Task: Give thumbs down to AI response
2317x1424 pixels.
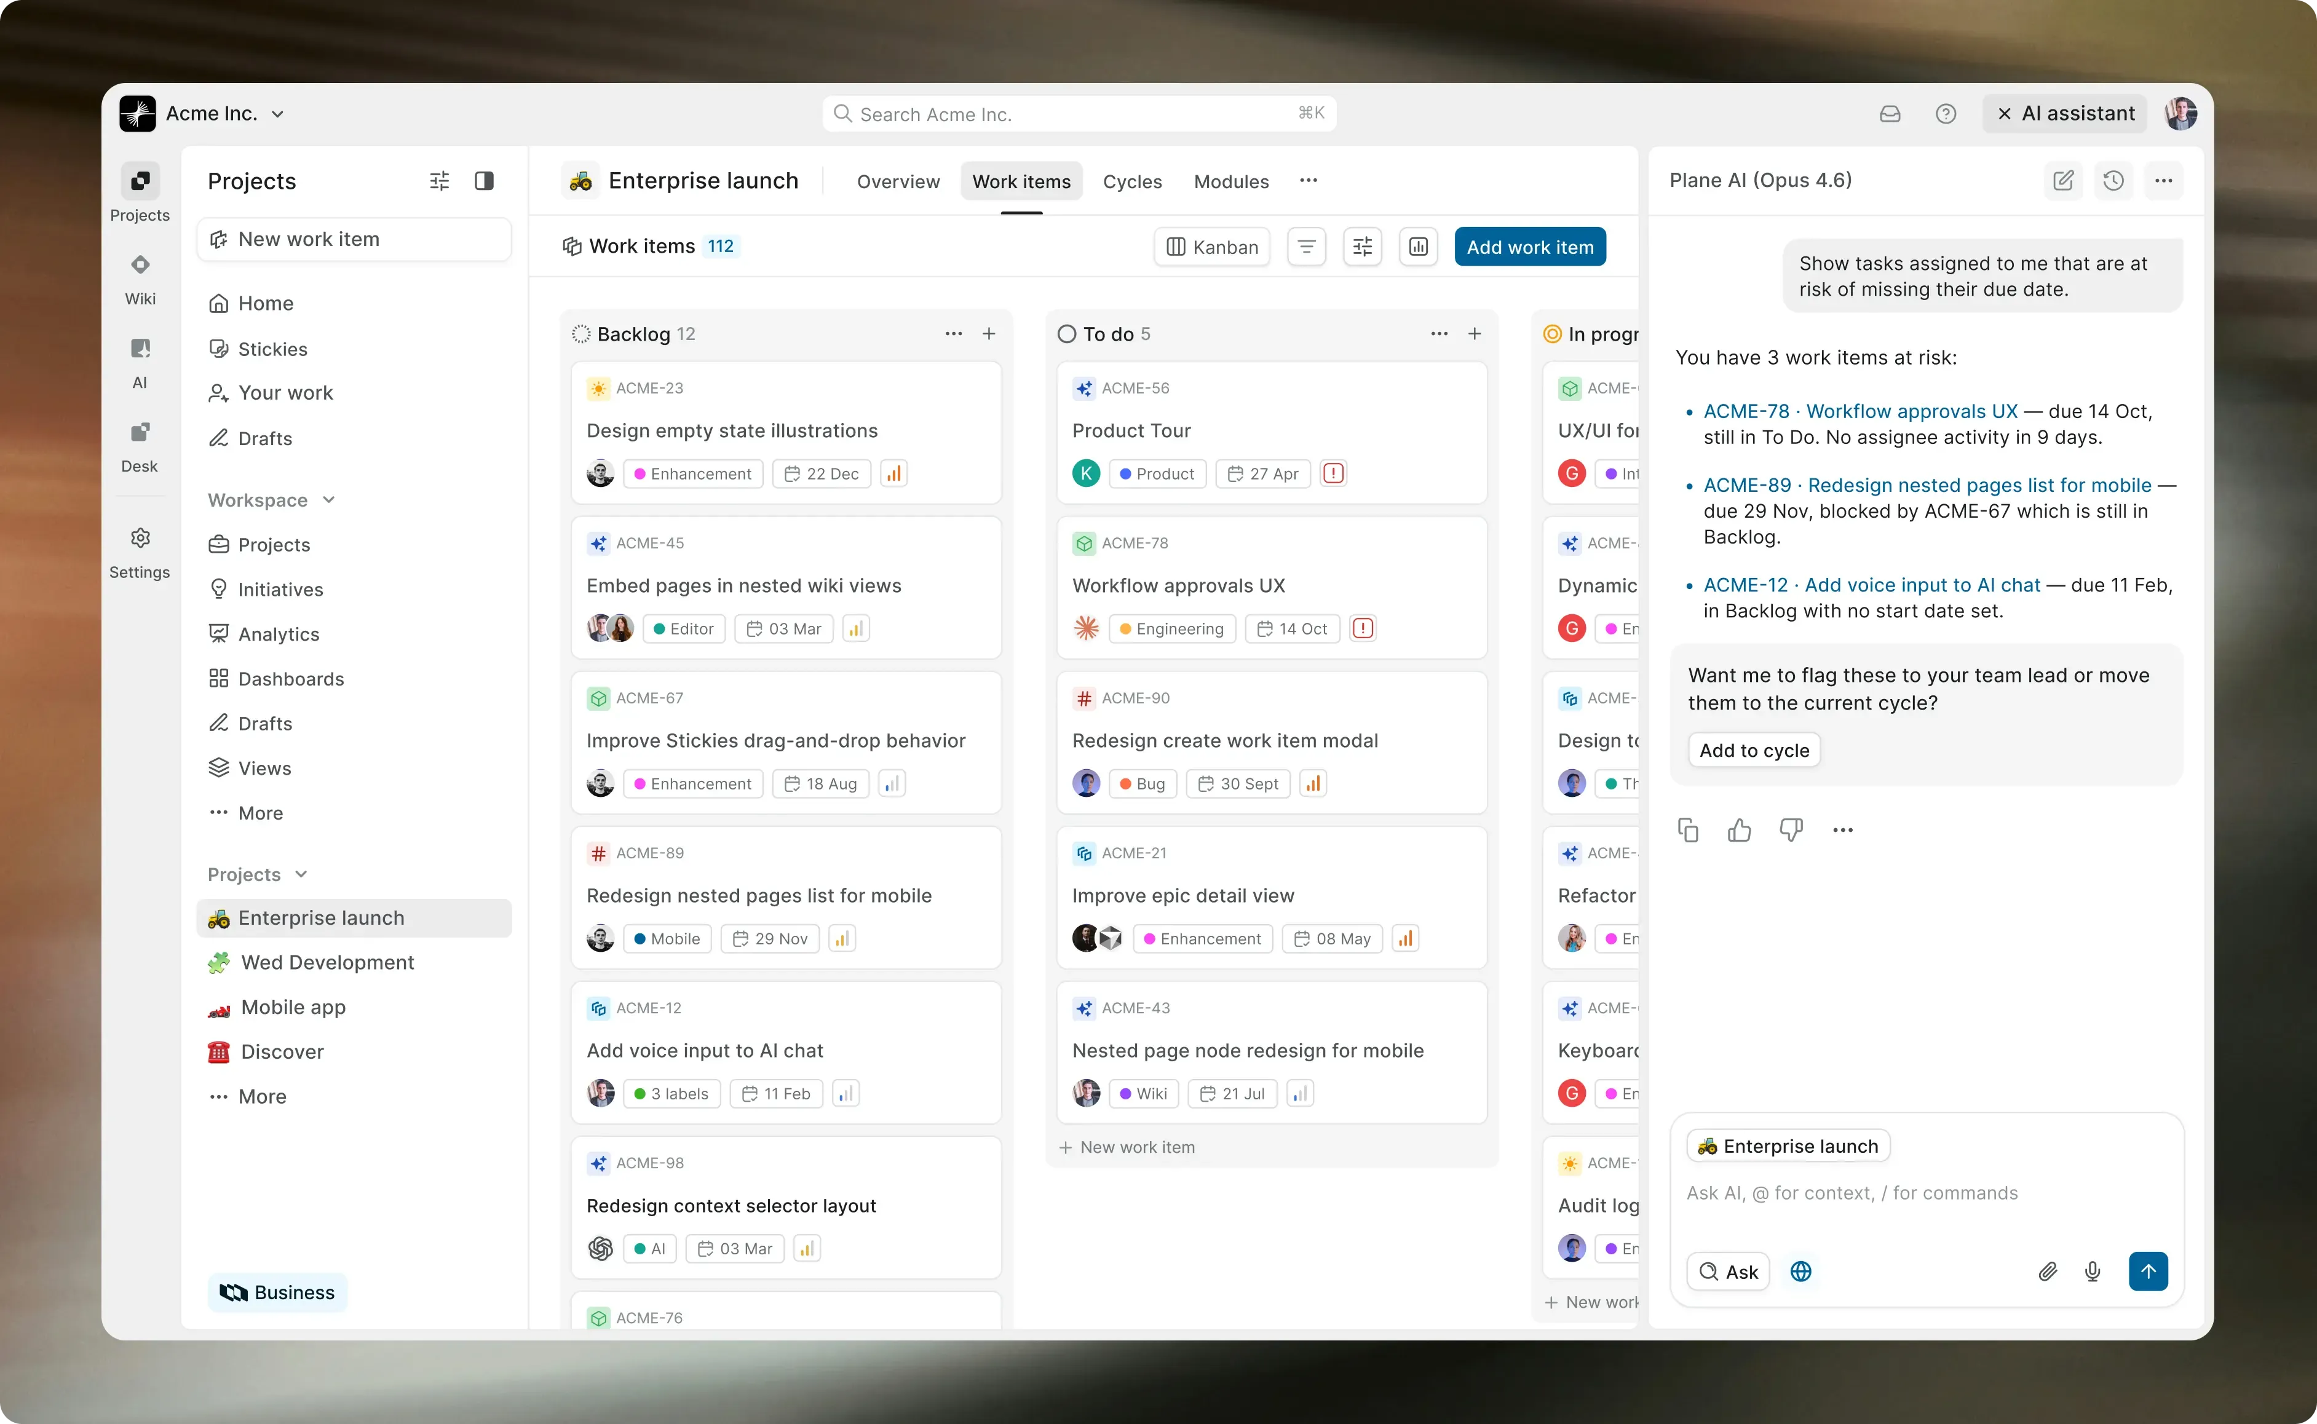Action: [x=1791, y=829]
